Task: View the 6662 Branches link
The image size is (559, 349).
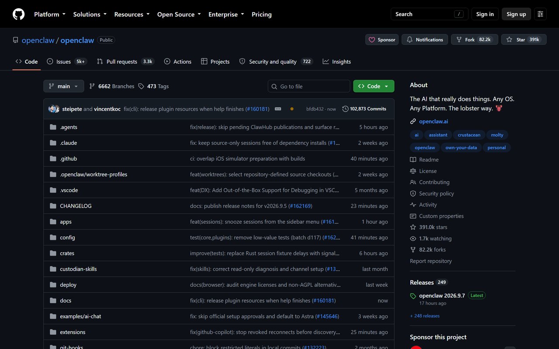Action: point(111,86)
